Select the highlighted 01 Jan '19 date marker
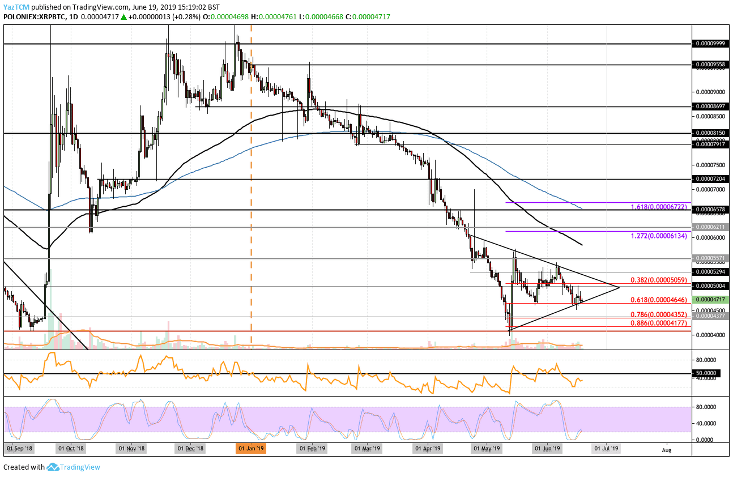733x477 pixels. point(250,448)
